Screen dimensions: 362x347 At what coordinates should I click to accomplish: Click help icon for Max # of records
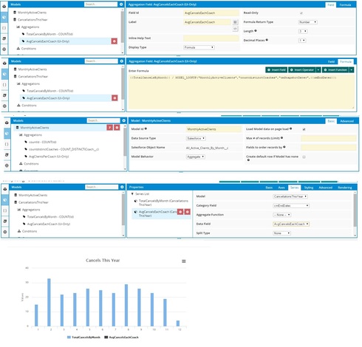pos(281,138)
